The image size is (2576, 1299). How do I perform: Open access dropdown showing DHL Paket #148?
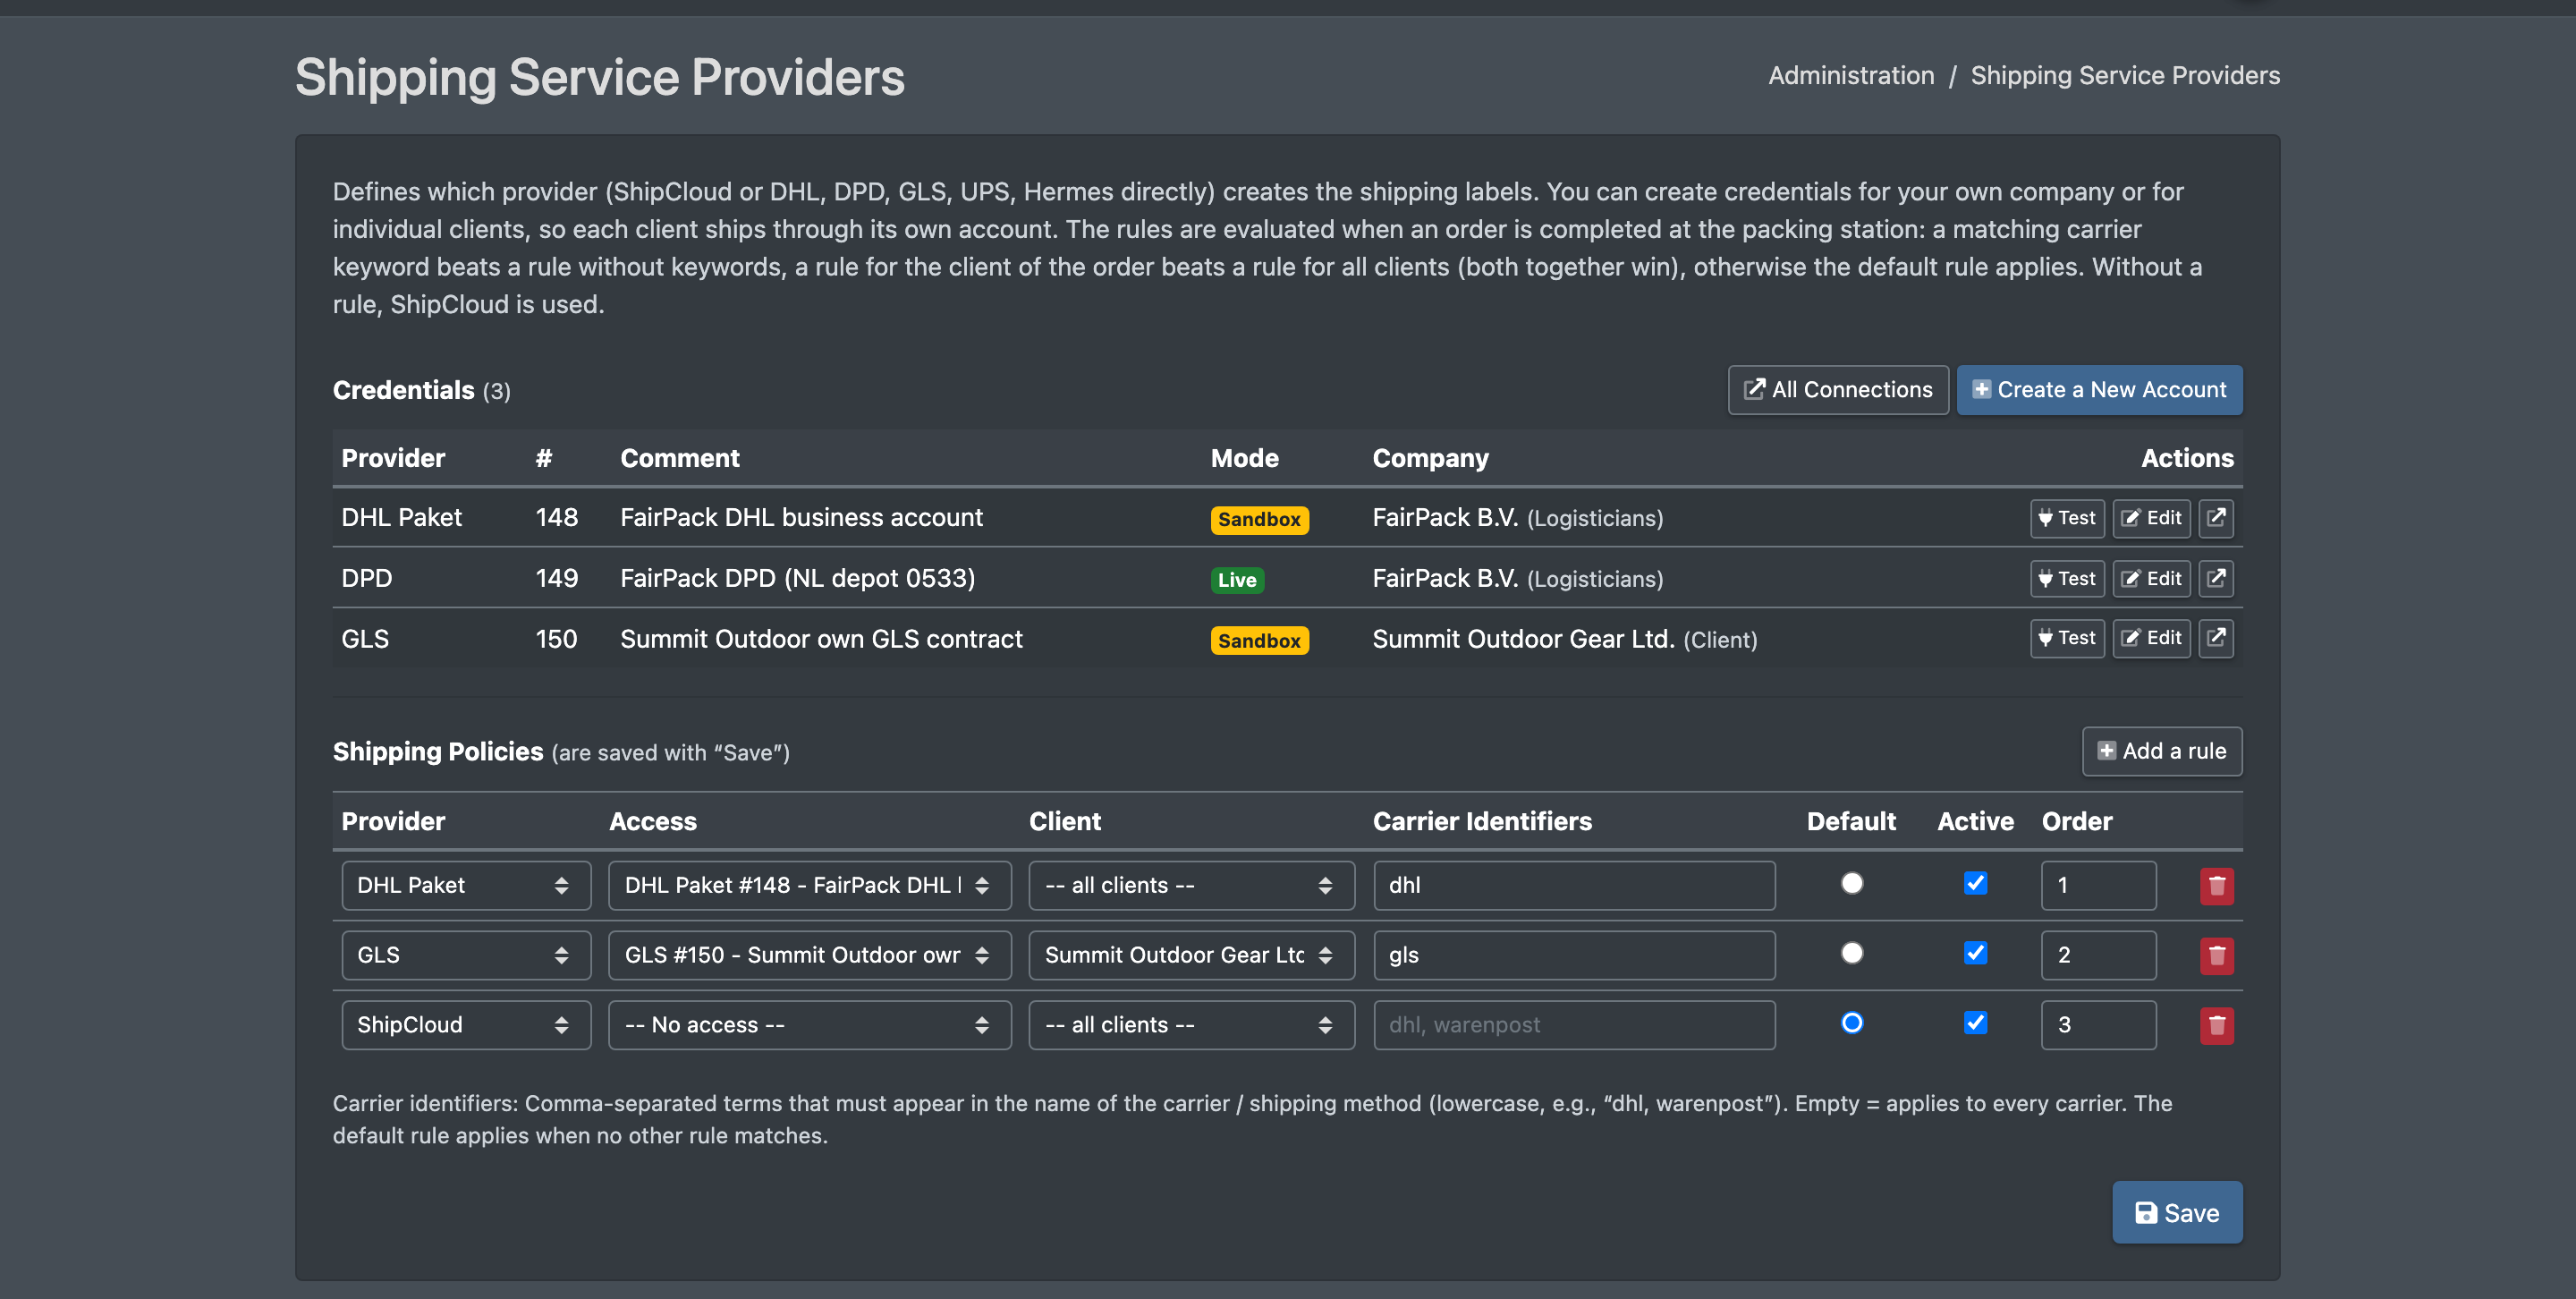click(810, 885)
